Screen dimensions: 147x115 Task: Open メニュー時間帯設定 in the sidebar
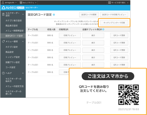tap(15, 31)
